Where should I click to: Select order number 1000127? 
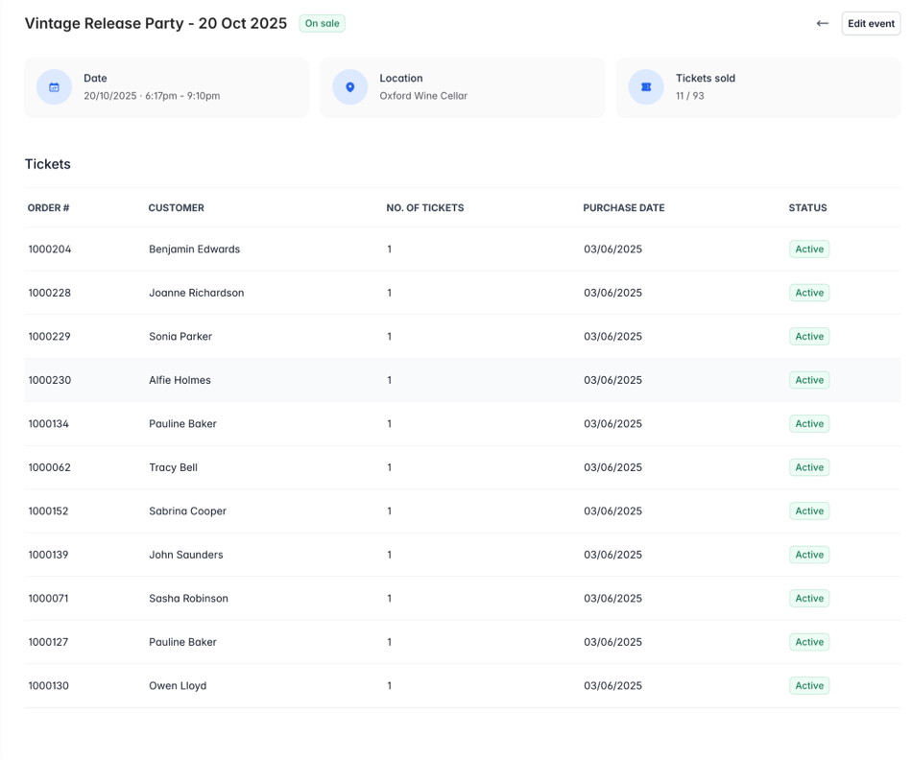coord(49,642)
